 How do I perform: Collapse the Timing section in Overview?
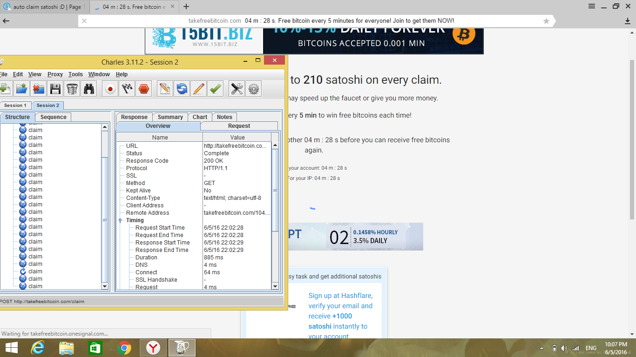(120, 220)
